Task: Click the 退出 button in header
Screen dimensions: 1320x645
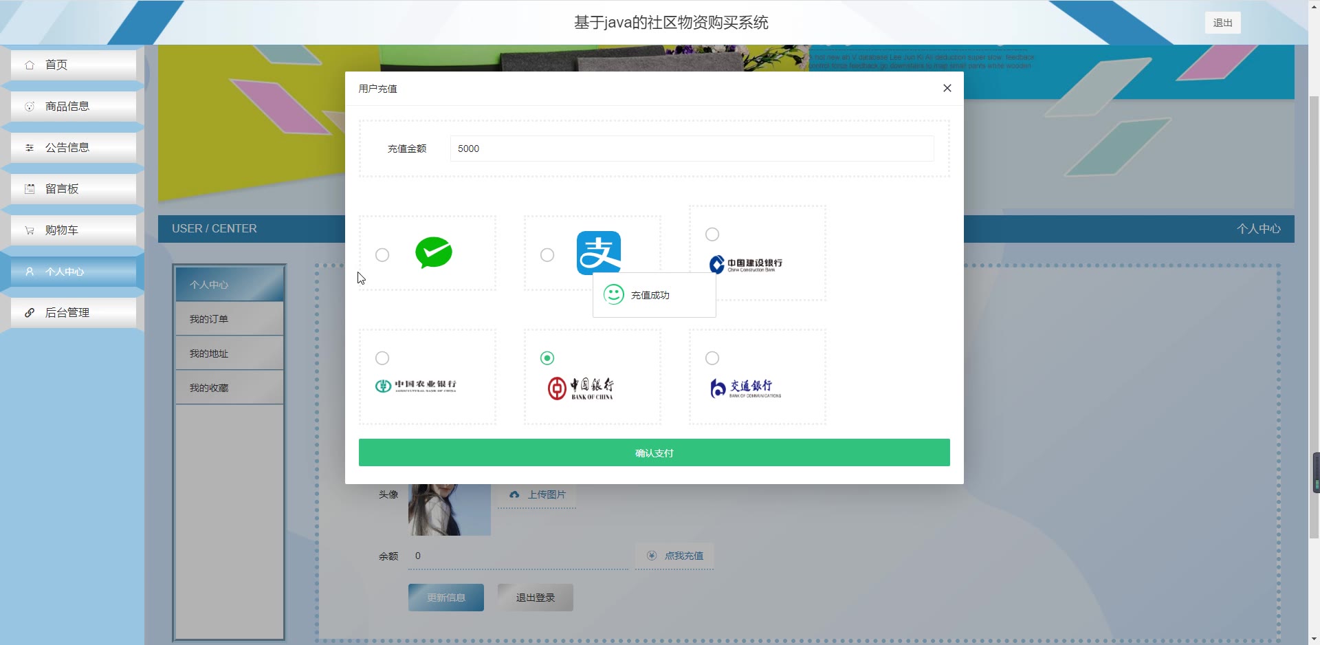Action: coord(1223,23)
